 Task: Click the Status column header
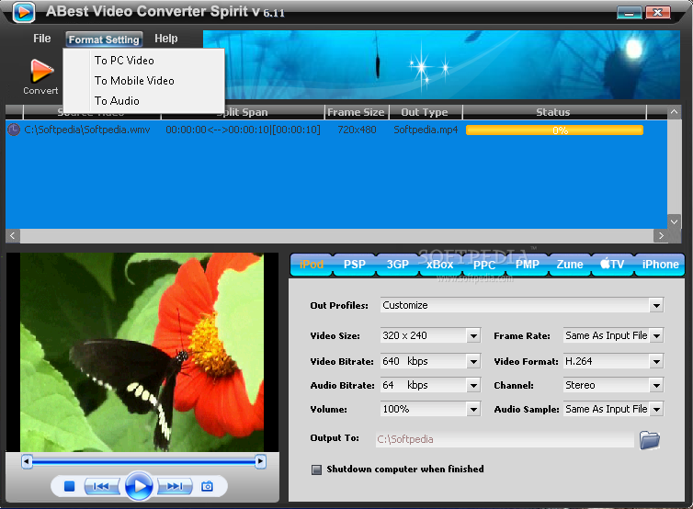(x=553, y=112)
